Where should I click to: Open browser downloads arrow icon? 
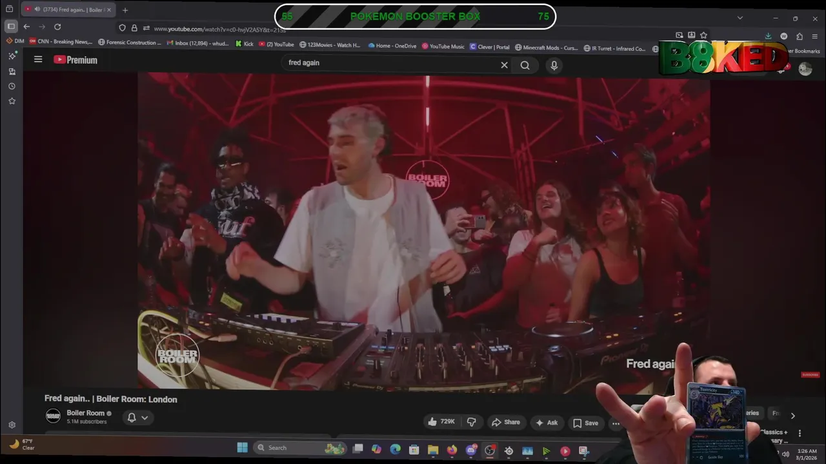768,36
